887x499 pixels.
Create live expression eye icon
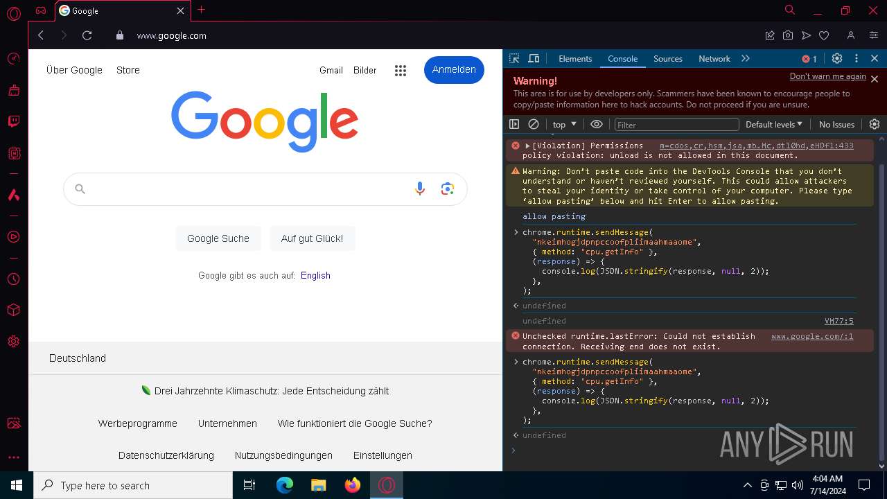click(x=596, y=124)
